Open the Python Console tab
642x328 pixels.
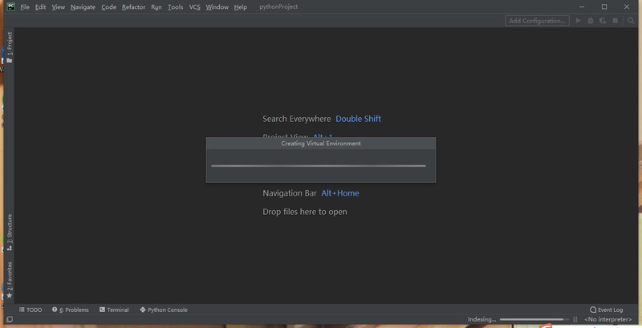tap(164, 310)
